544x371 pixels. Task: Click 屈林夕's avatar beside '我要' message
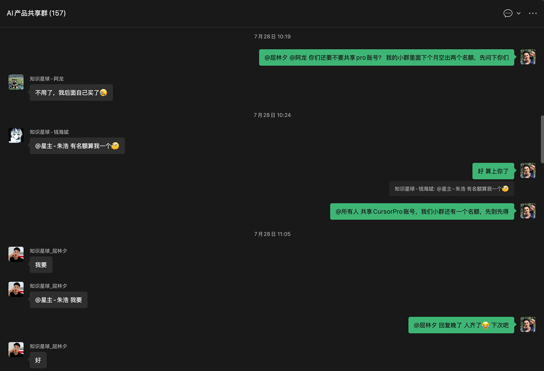(x=16, y=254)
